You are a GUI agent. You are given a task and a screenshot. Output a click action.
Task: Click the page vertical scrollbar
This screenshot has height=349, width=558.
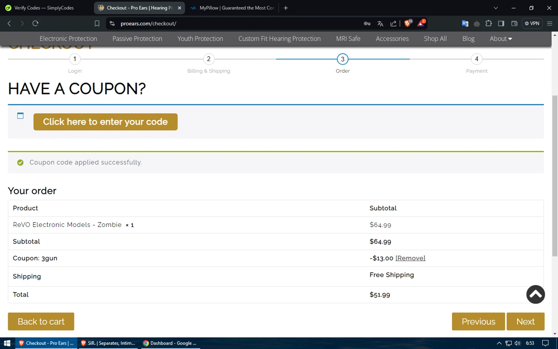pos(555,176)
